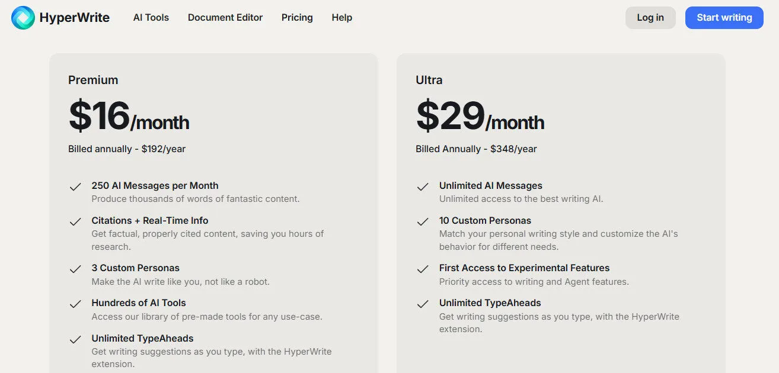Screen dimensions: 779x373
Task: Select the checkmark beside 3 Custom Personas
Action: [x=75, y=269]
